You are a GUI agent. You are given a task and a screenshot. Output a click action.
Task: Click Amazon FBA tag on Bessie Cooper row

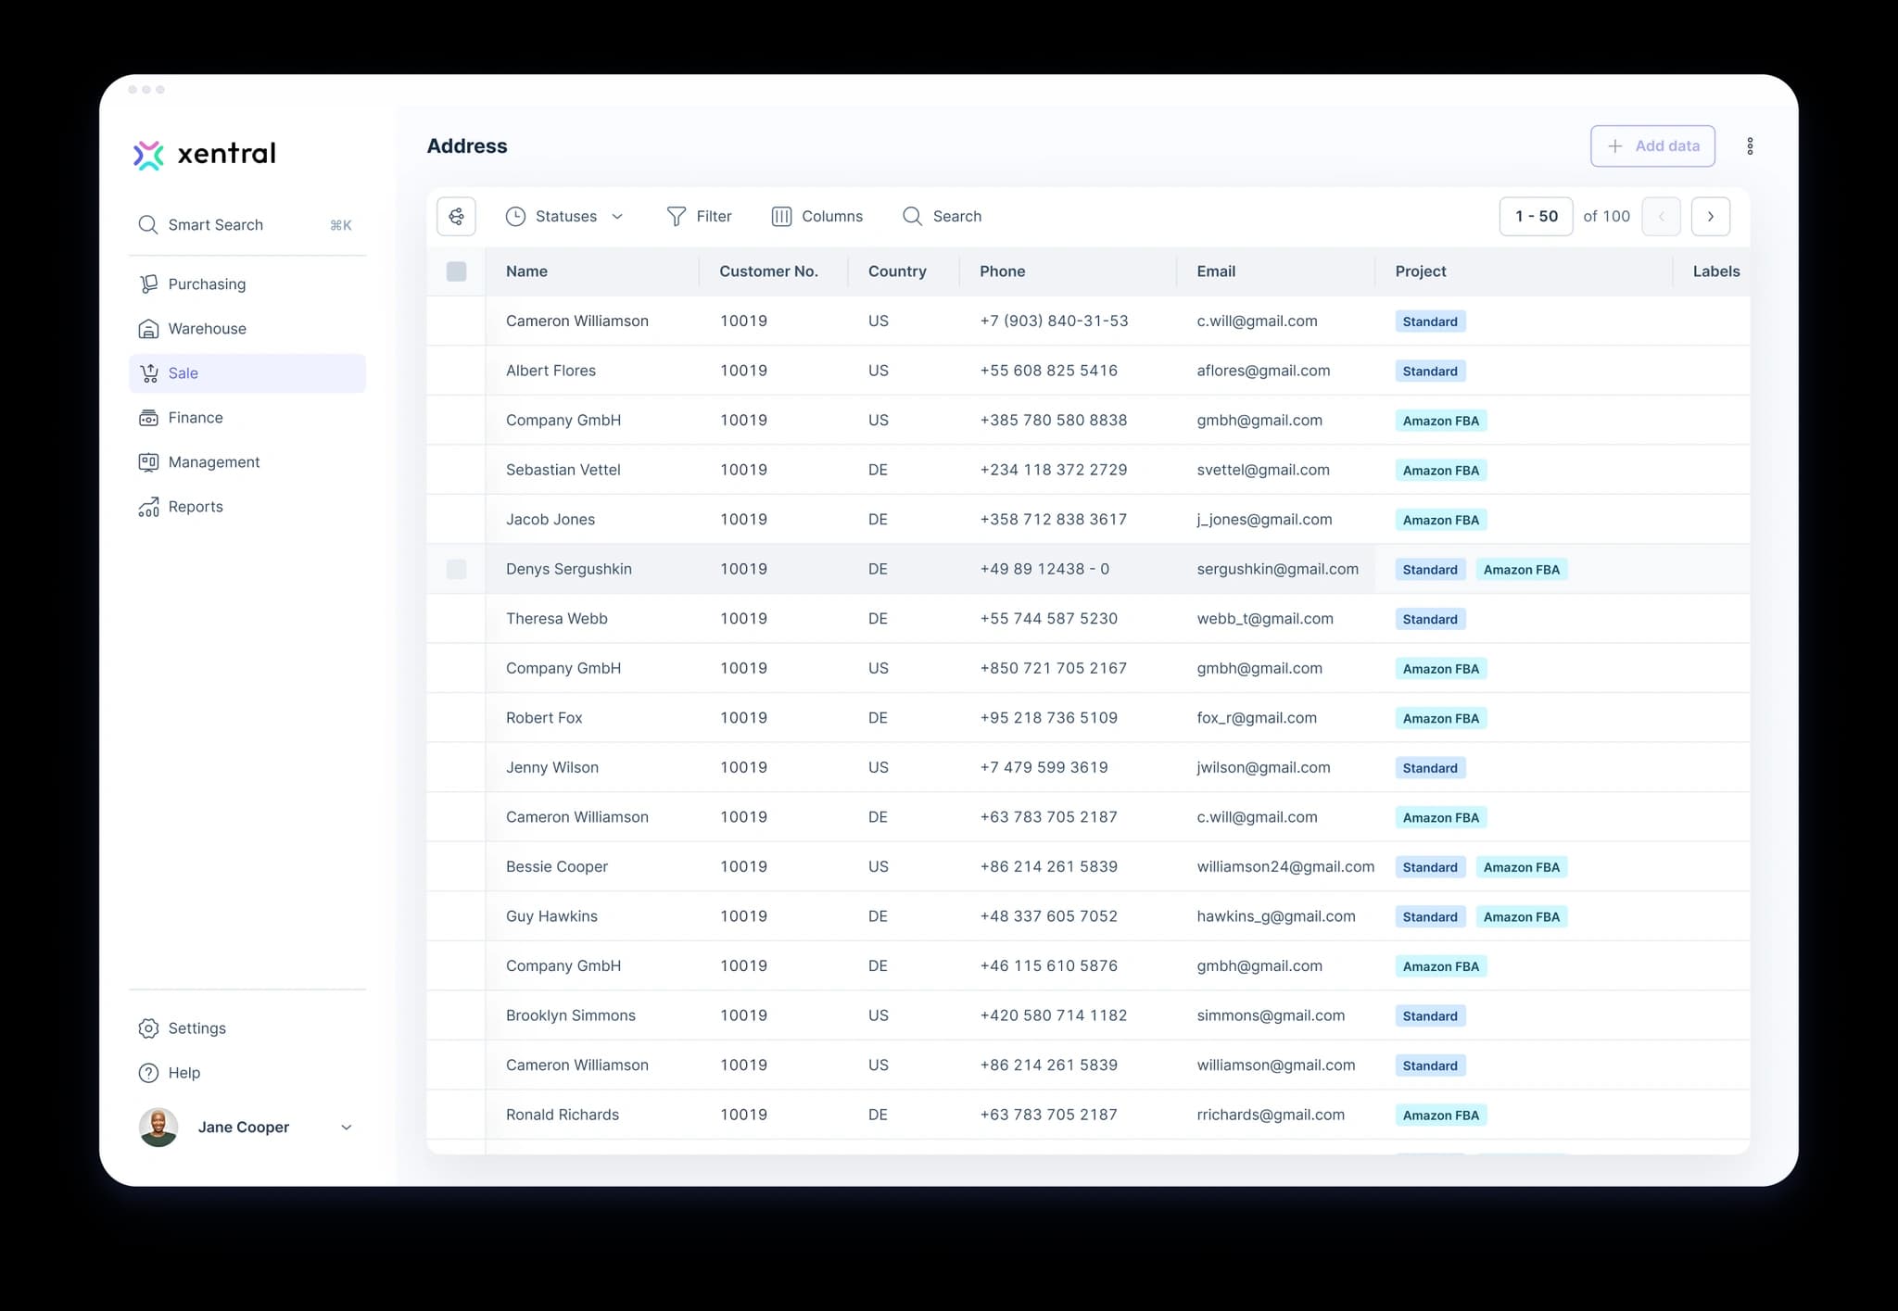1521,867
